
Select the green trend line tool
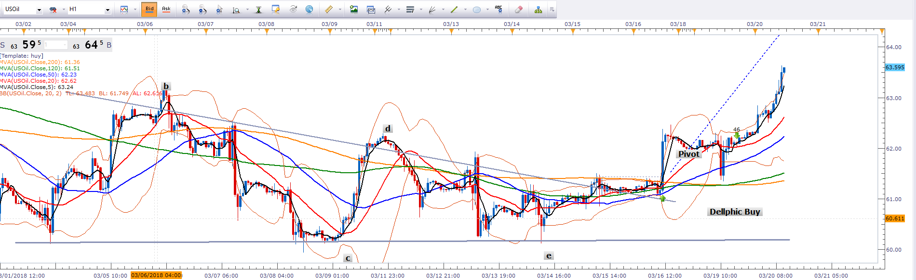454,9
